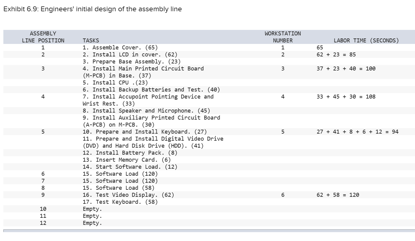Viewport: 415px width, 241px height.
Task: Click labor time '33 + 45 + 30 = 108'
Action: 346,97
